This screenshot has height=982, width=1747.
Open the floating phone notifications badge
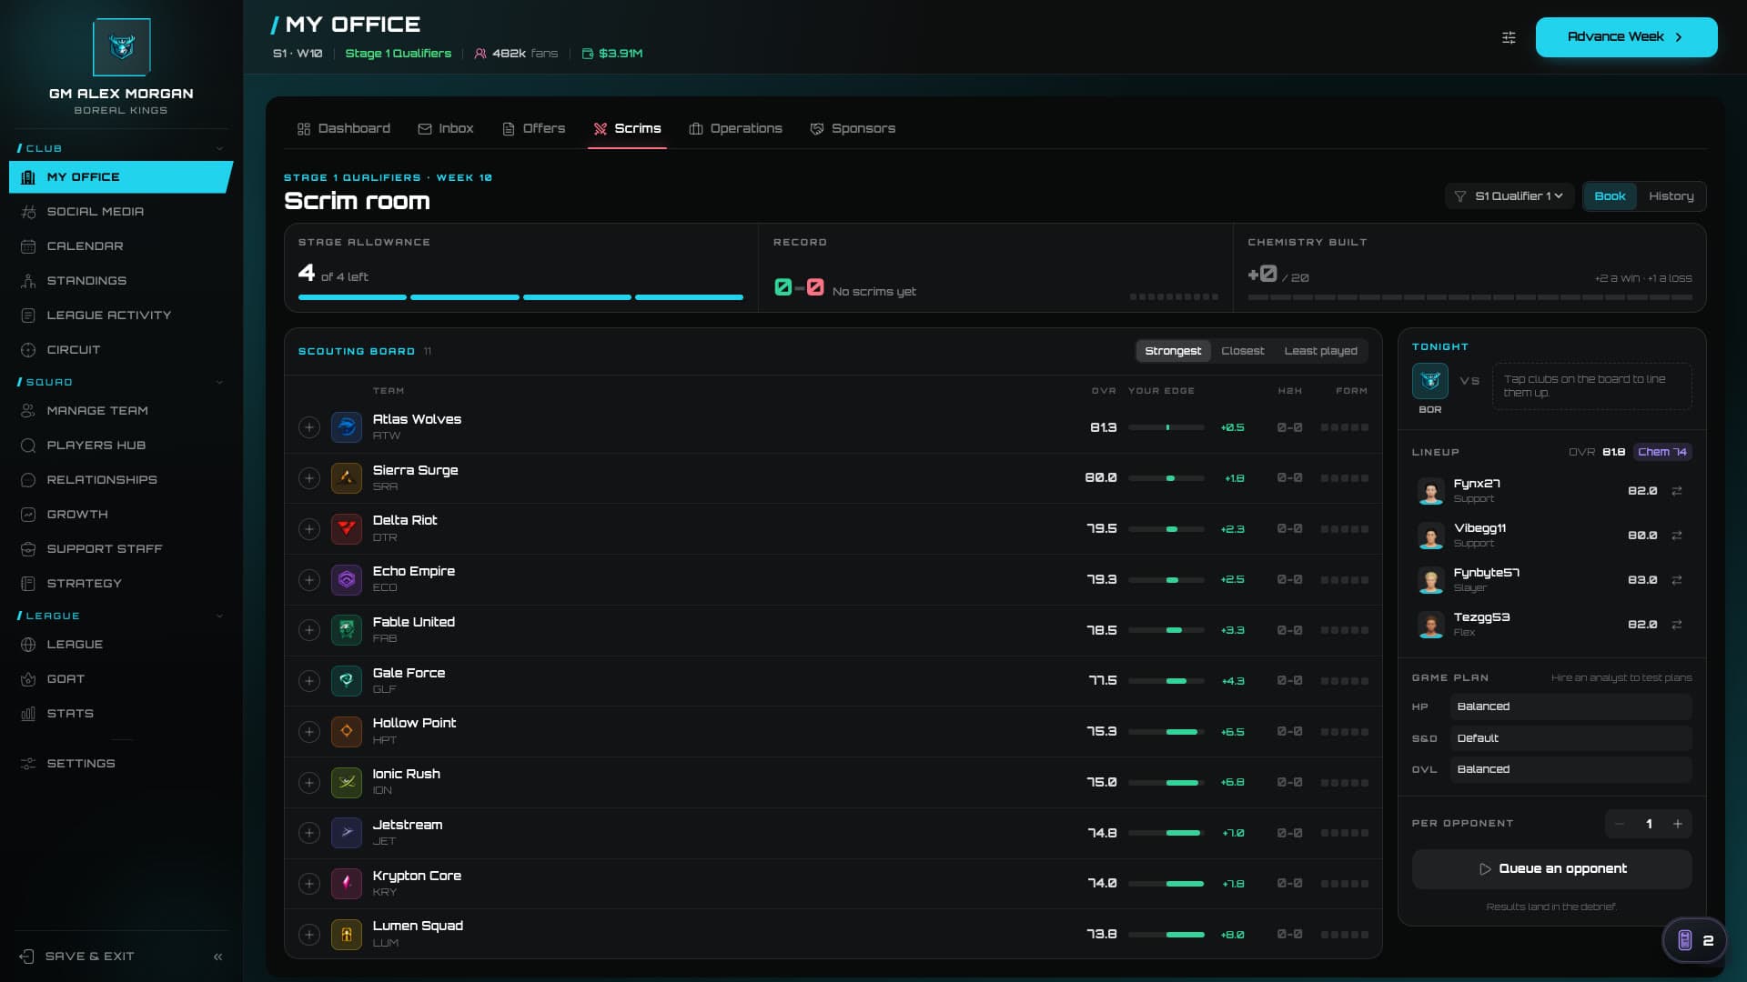click(1694, 940)
